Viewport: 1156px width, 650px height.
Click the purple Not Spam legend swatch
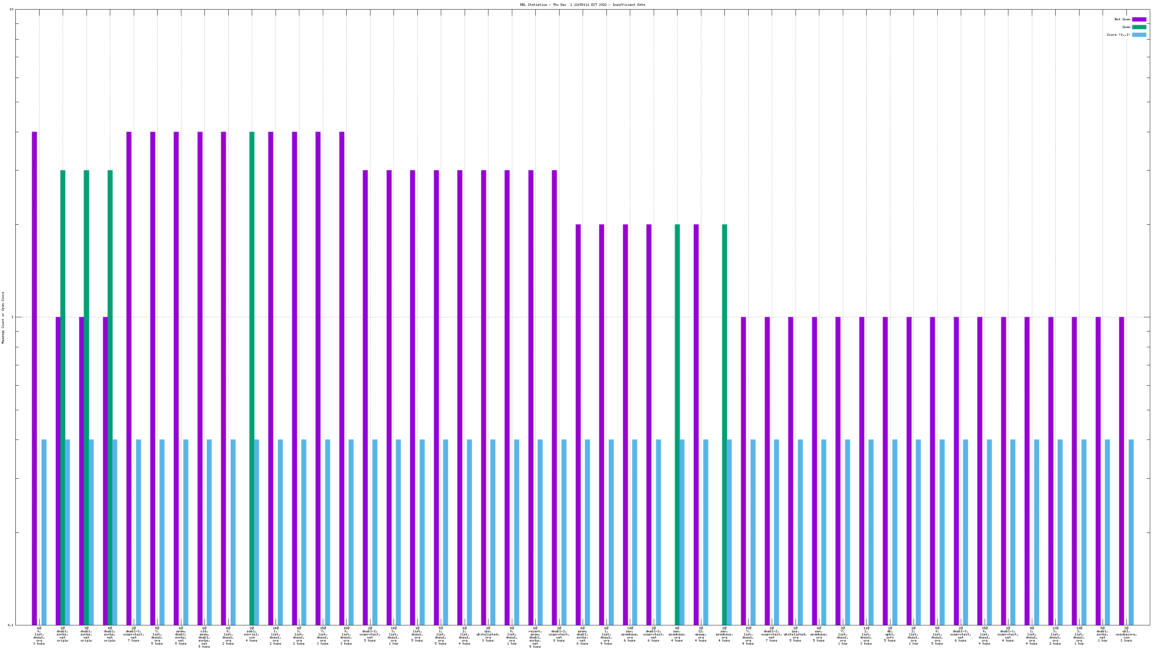point(1139,19)
